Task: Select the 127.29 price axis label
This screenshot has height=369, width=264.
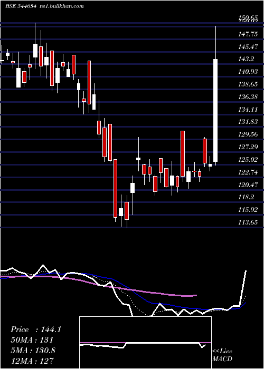Action: [x=248, y=147]
